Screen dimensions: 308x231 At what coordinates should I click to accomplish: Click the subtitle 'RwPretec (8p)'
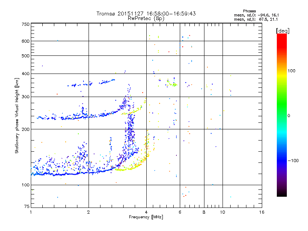[146, 18]
